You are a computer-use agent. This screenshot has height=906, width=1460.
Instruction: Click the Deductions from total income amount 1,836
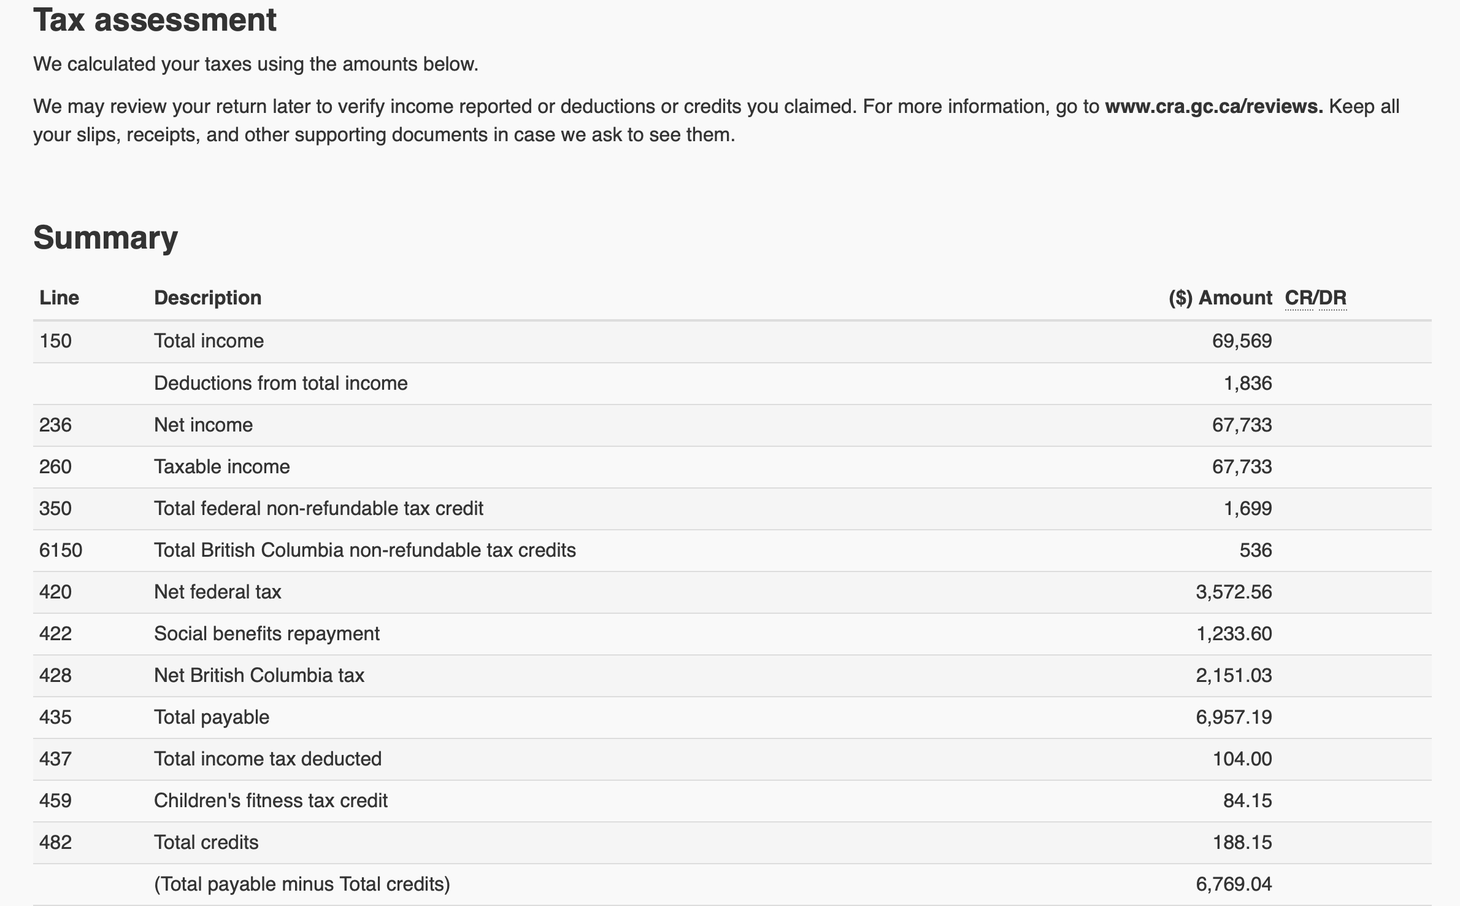[x=1247, y=384]
